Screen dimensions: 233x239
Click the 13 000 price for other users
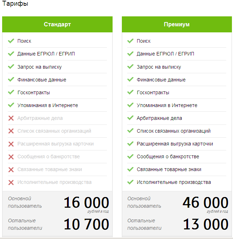206,224
